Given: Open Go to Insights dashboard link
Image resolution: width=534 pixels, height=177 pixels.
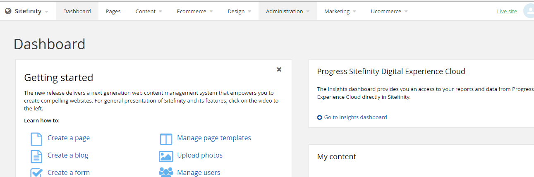Looking at the screenshot, I should [x=356, y=117].
